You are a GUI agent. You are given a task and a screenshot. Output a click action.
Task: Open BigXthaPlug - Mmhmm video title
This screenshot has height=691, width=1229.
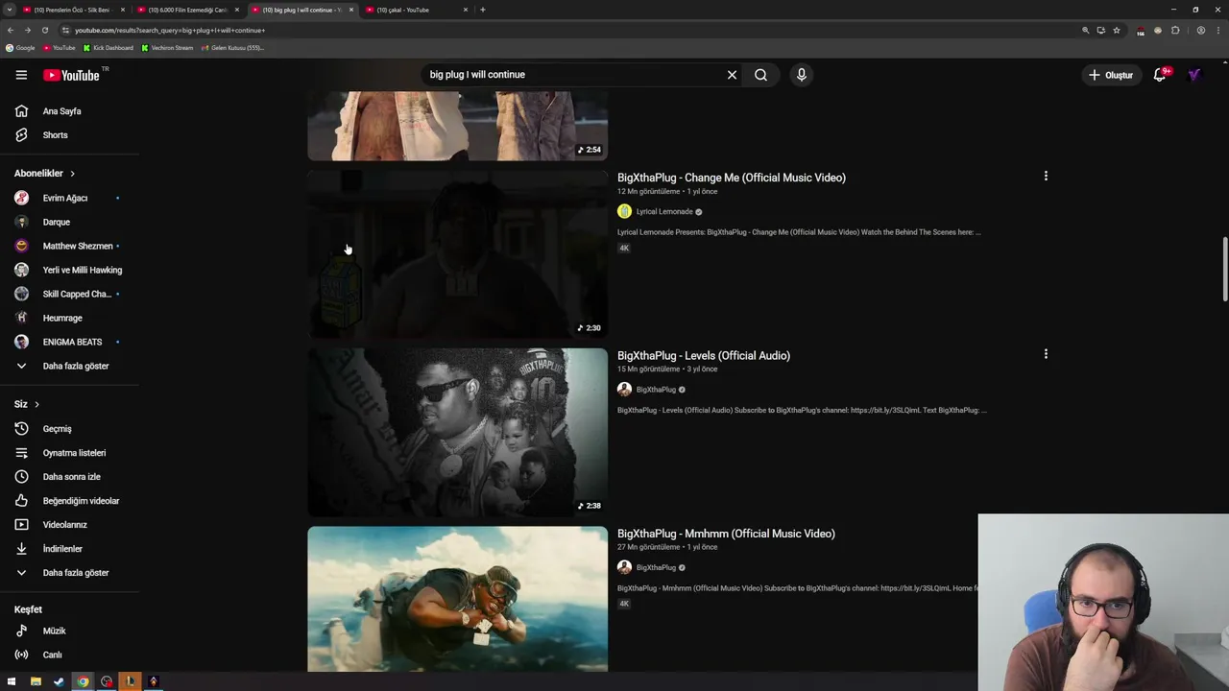point(726,534)
